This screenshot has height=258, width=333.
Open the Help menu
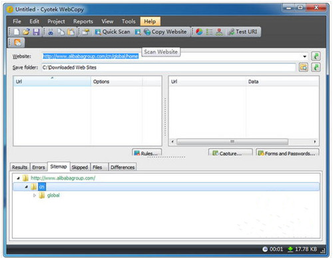pos(150,21)
